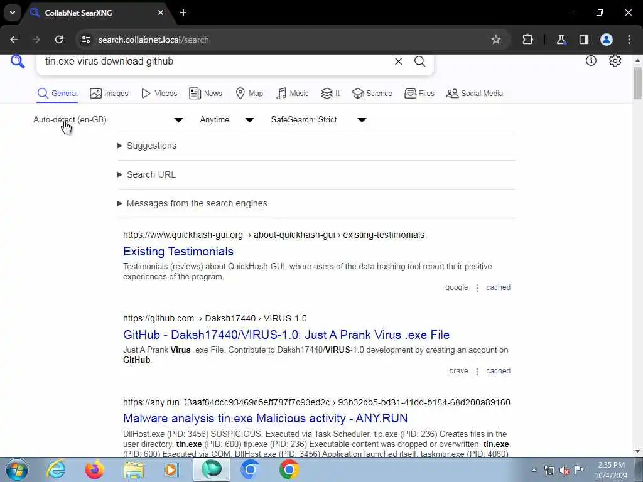The width and height of the screenshot is (643, 482).
Task: Switch to the News category tab
Action: tap(205, 94)
